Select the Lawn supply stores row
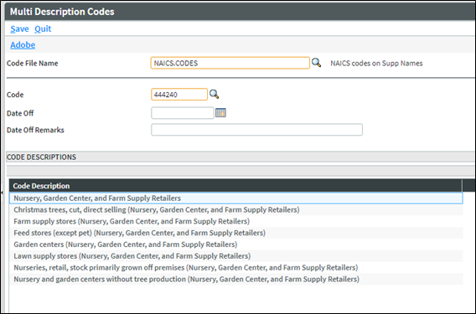Image resolution: width=476 pixels, height=314 pixels. pos(236,255)
